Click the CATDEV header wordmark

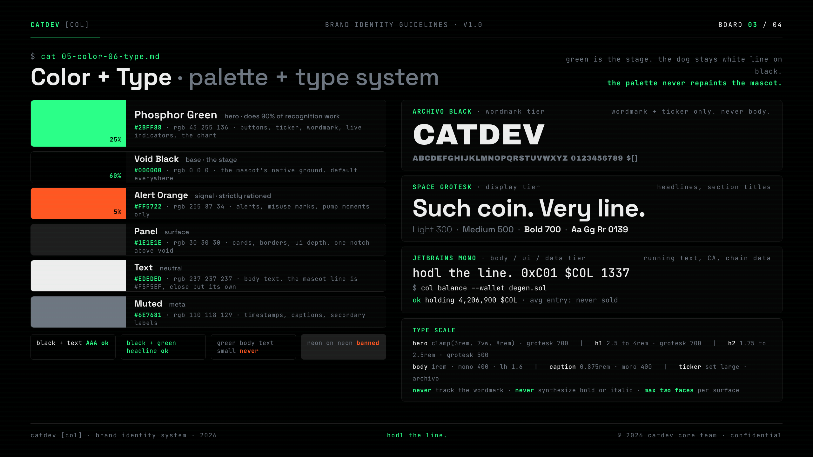pos(45,25)
